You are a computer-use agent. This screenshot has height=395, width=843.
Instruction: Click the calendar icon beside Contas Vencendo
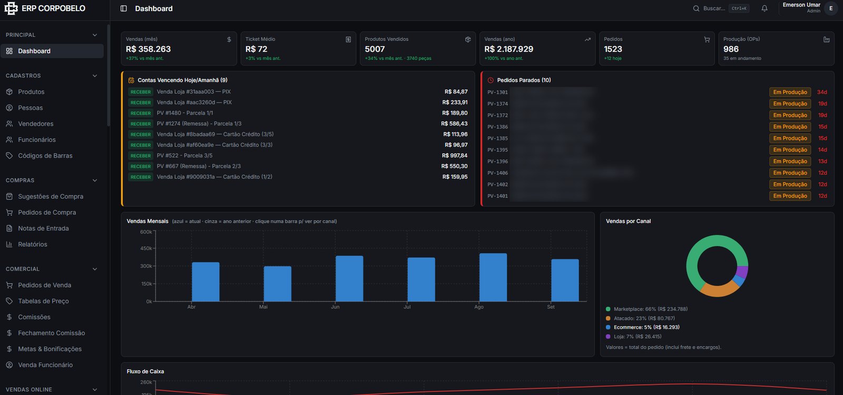[131, 80]
